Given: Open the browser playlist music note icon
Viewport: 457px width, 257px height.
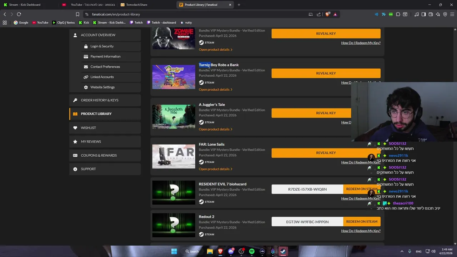Looking at the screenshot, I should [416, 14].
